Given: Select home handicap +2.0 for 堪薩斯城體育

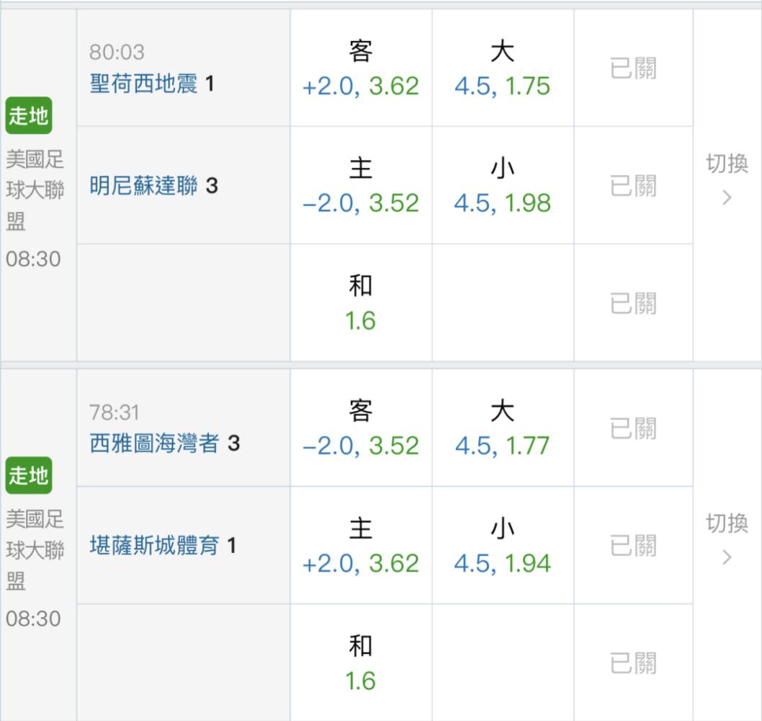Looking at the screenshot, I should point(361,545).
